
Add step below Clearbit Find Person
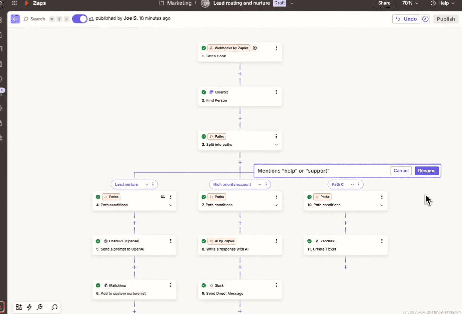(x=240, y=118)
